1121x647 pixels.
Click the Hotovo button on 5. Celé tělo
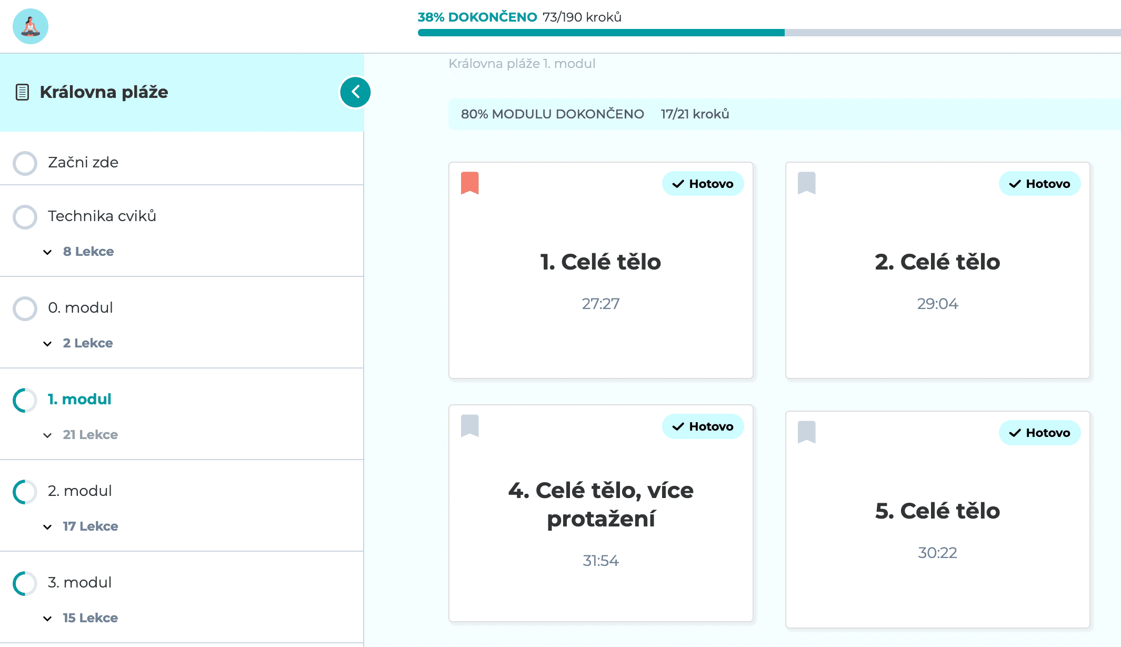[x=1039, y=433]
